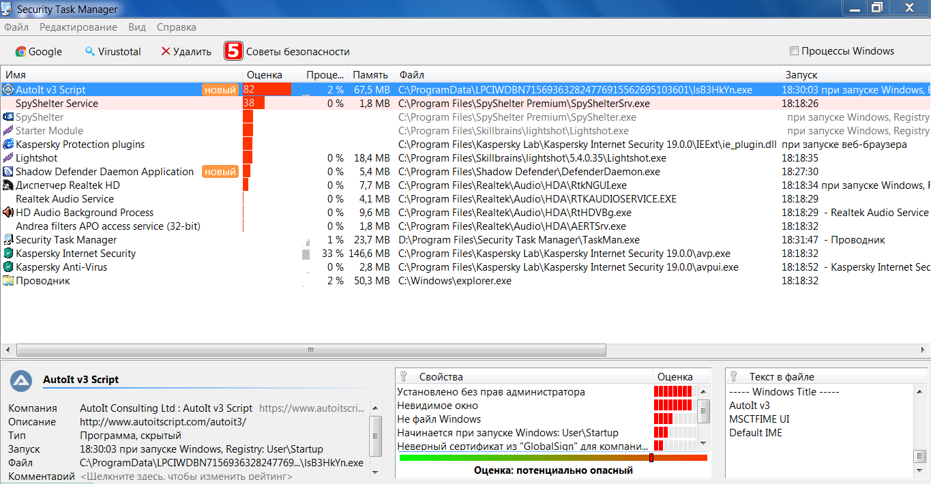931x484 pixels.
Task: Click the red X delete icon
Action: point(165,52)
